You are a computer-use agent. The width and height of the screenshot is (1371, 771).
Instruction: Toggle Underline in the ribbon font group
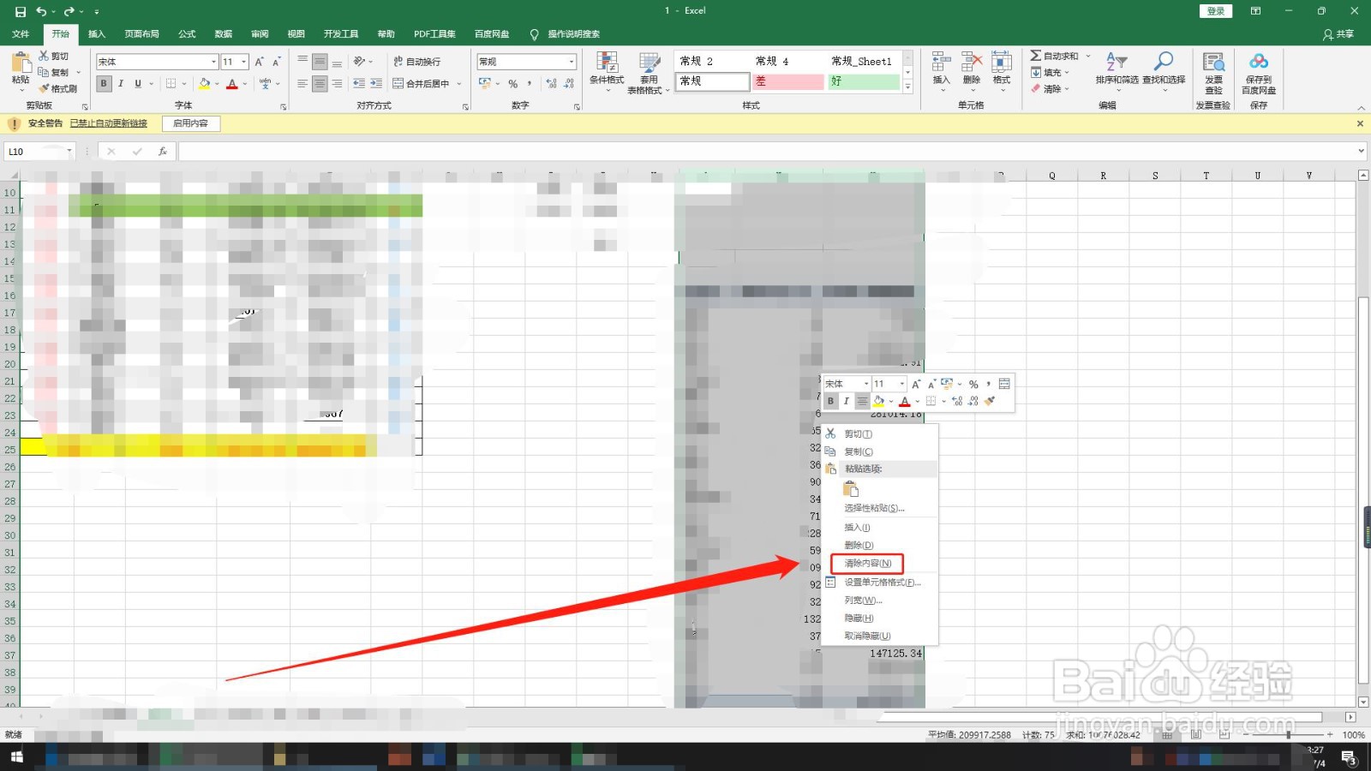tap(138, 84)
